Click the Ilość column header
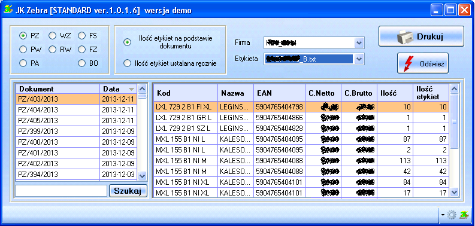 coord(395,93)
